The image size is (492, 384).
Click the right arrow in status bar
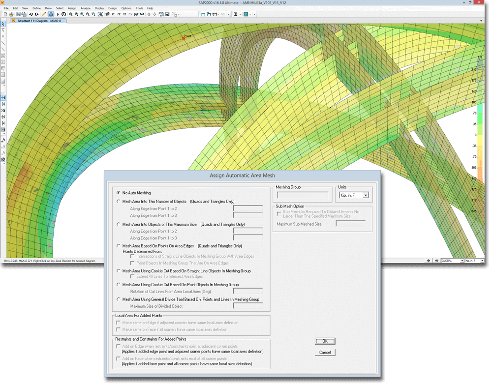436,261
